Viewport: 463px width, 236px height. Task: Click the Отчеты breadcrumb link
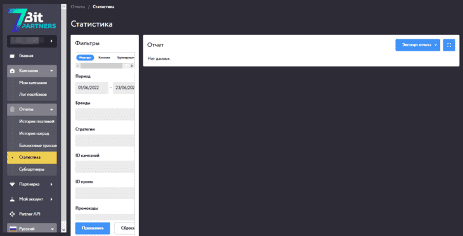(x=77, y=7)
